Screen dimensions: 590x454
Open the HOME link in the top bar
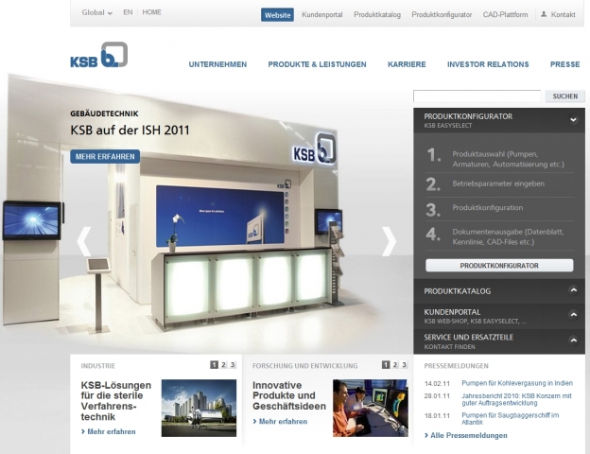click(x=151, y=12)
